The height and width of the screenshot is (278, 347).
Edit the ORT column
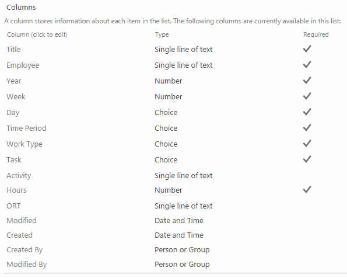(x=13, y=206)
